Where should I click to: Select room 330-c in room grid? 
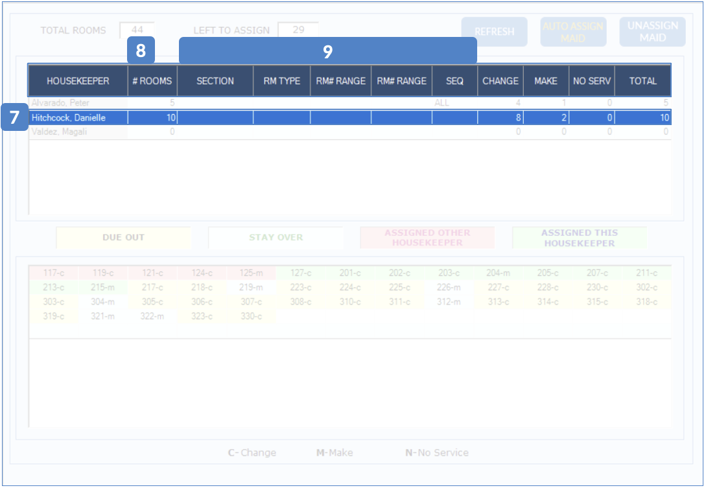251,316
